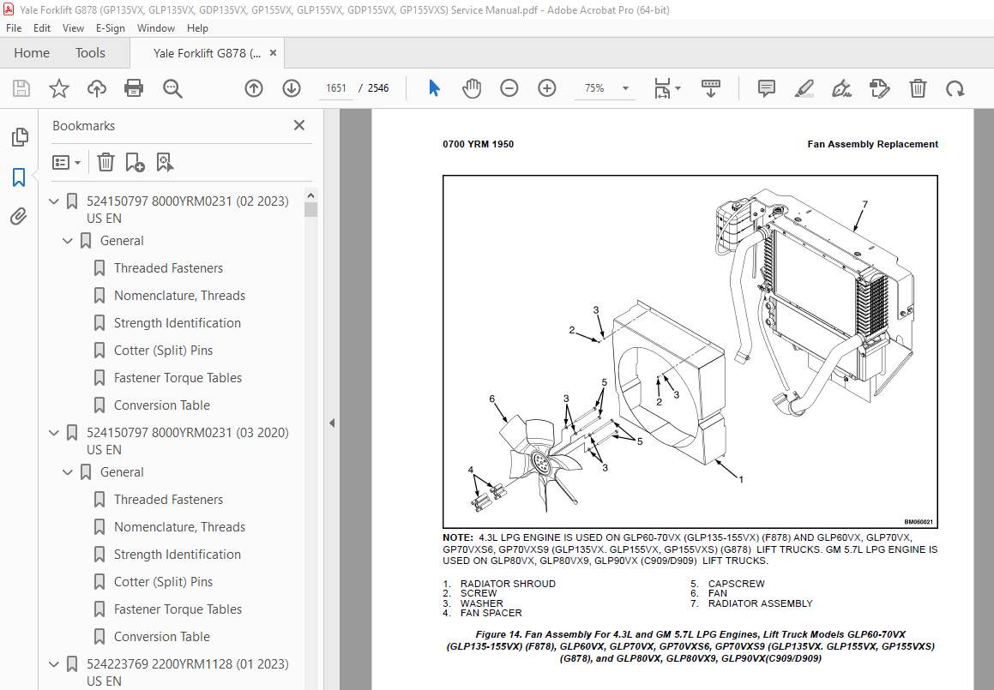
Task: Collapse the second General bookmark group
Action: click(68, 472)
